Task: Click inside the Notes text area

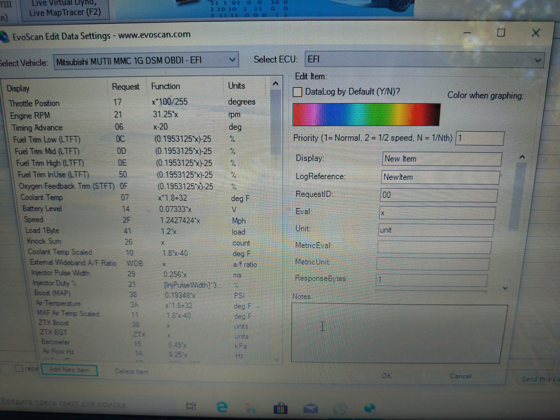Action: pos(399,333)
